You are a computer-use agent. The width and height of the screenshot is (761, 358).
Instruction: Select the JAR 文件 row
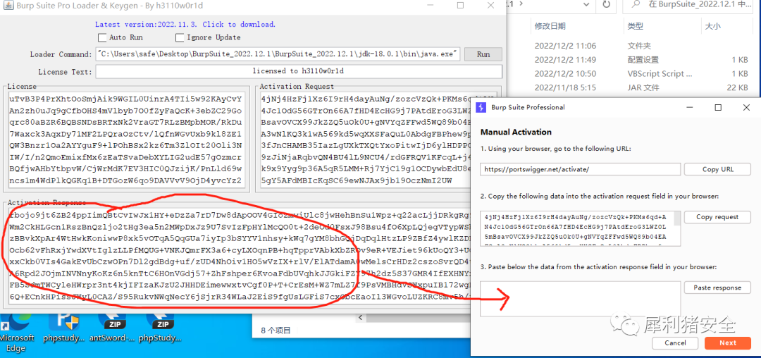tap(641, 88)
